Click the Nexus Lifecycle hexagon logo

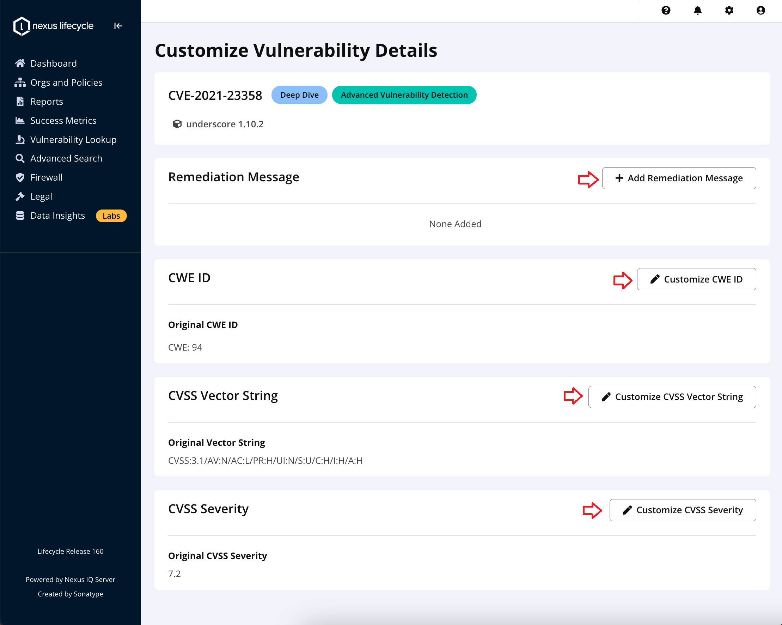pyautogui.click(x=22, y=26)
